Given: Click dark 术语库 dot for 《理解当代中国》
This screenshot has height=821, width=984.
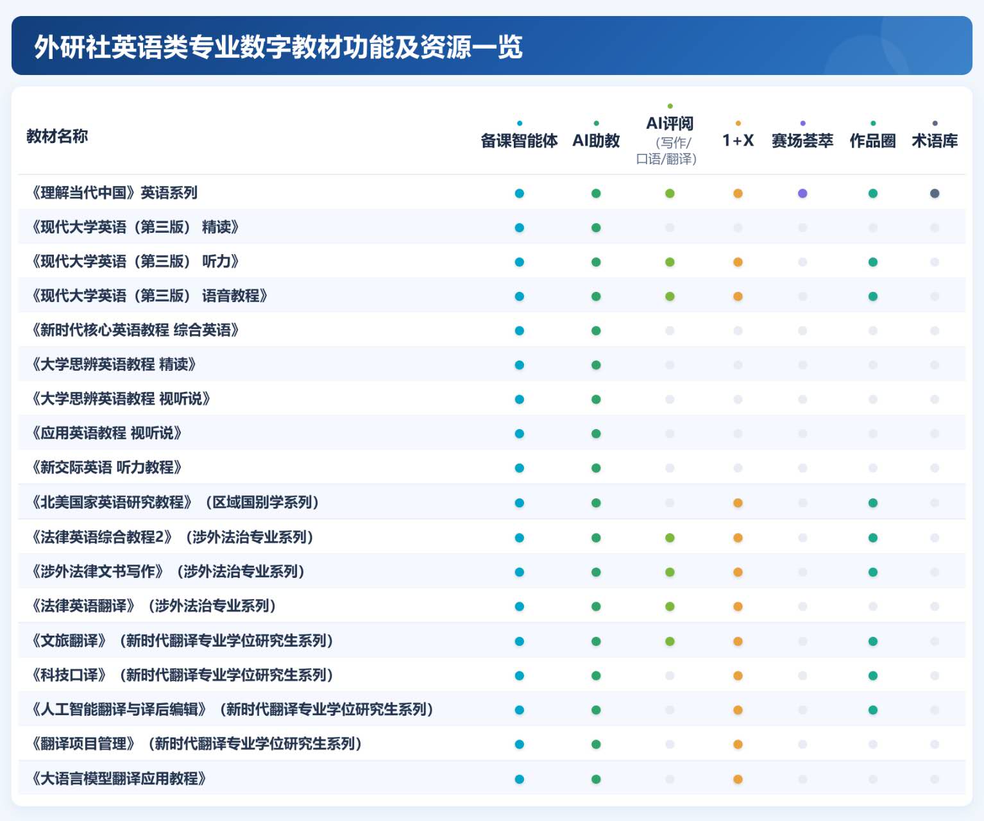Looking at the screenshot, I should click(x=935, y=193).
